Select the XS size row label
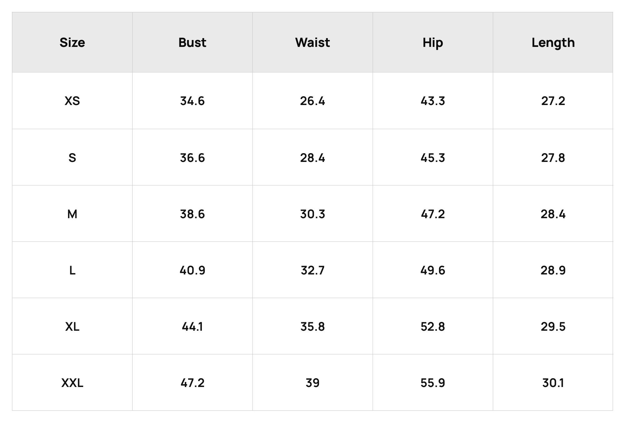 (x=72, y=101)
